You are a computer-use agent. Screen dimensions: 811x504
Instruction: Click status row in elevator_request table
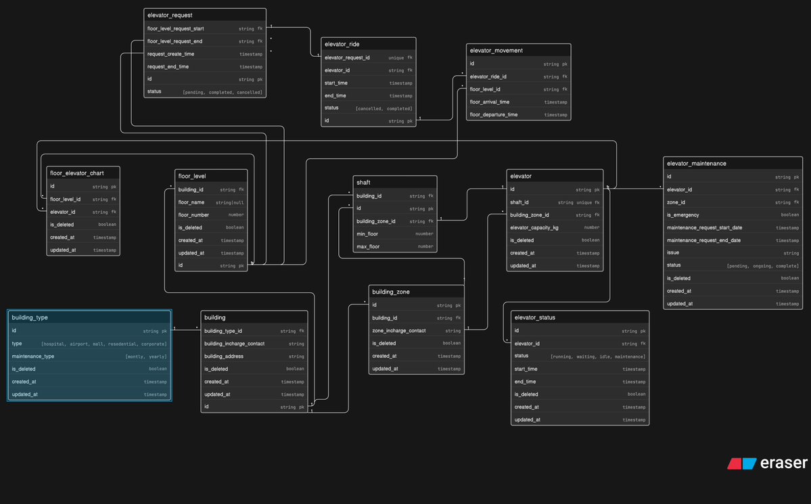(205, 91)
